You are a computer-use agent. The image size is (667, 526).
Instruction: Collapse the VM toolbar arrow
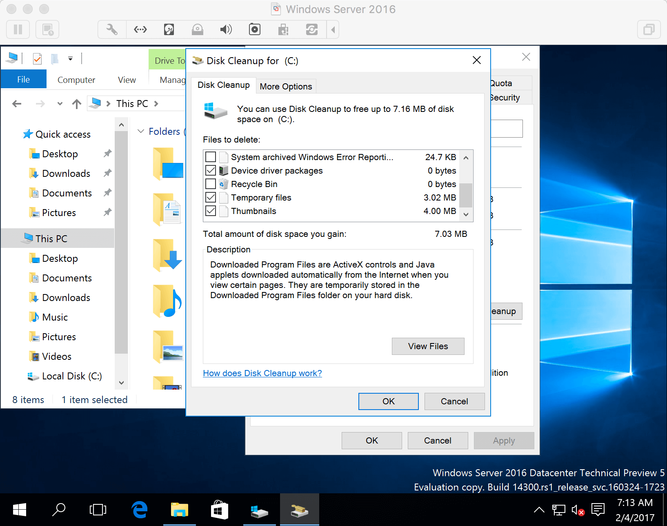333,29
